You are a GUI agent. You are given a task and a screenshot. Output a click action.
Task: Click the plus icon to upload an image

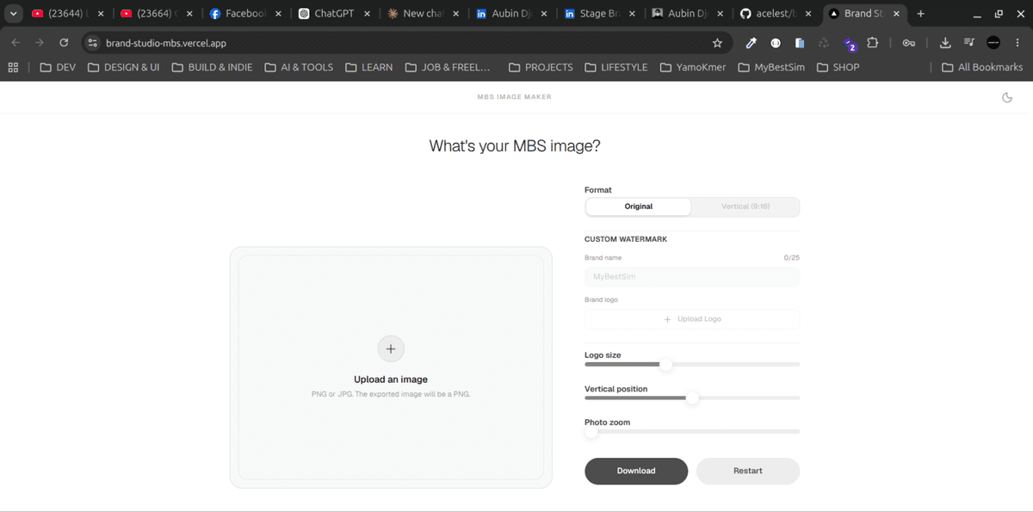[391, 349]
